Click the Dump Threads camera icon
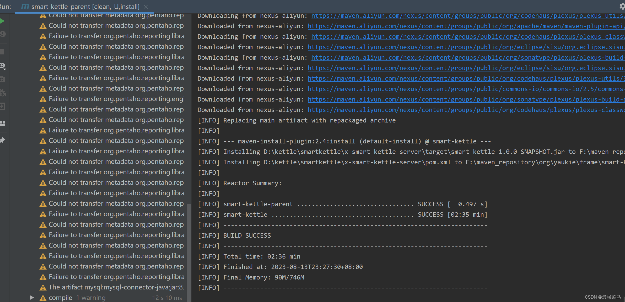This screenshot has width=625, height=302. click(x=2, y=79)
